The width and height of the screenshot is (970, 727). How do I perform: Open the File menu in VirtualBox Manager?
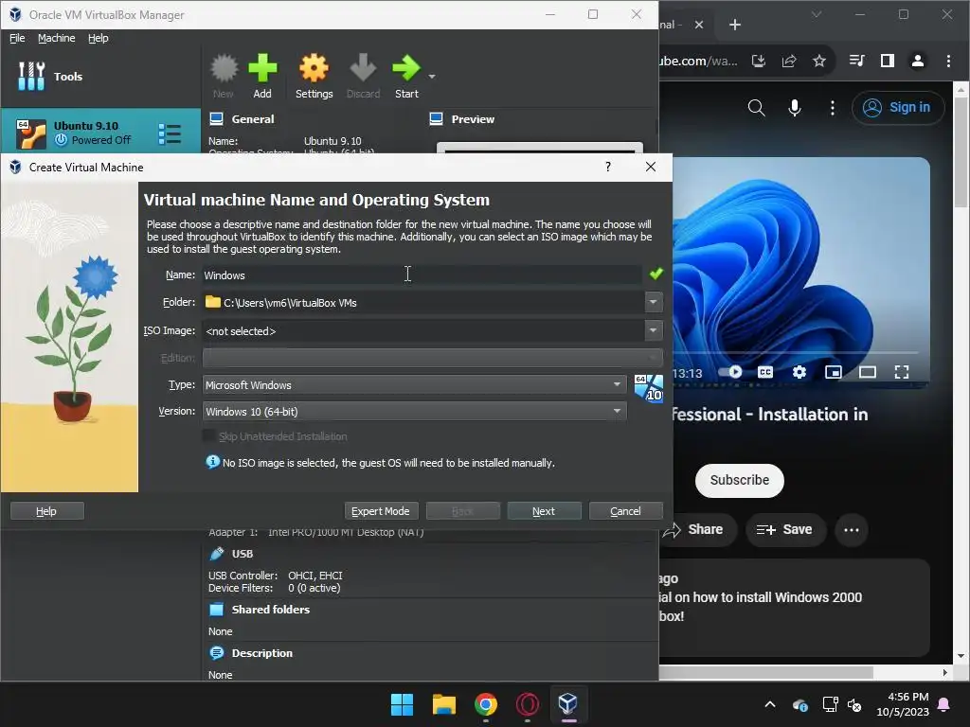pos(17,38)
